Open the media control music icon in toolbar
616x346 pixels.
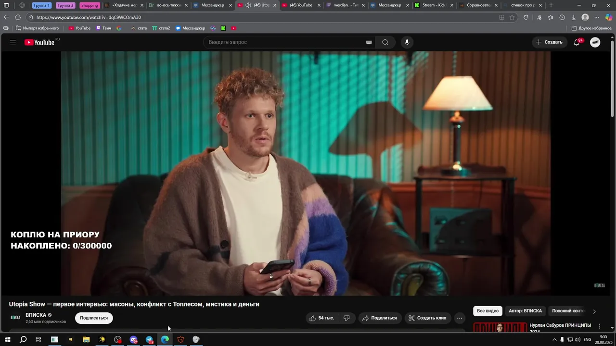tap(539, 17)
